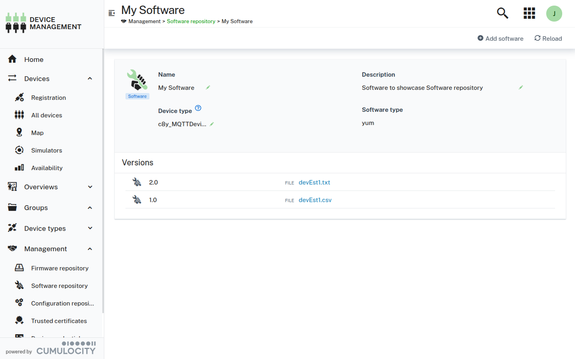The width and height of the screenshot is (575, 359).
Task: Collapse the Management section
Action: [89, 249]
